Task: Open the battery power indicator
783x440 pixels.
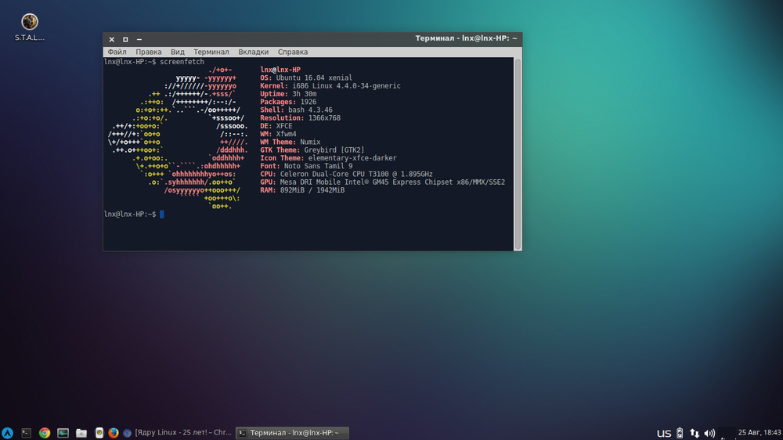Action: point(680,433)
